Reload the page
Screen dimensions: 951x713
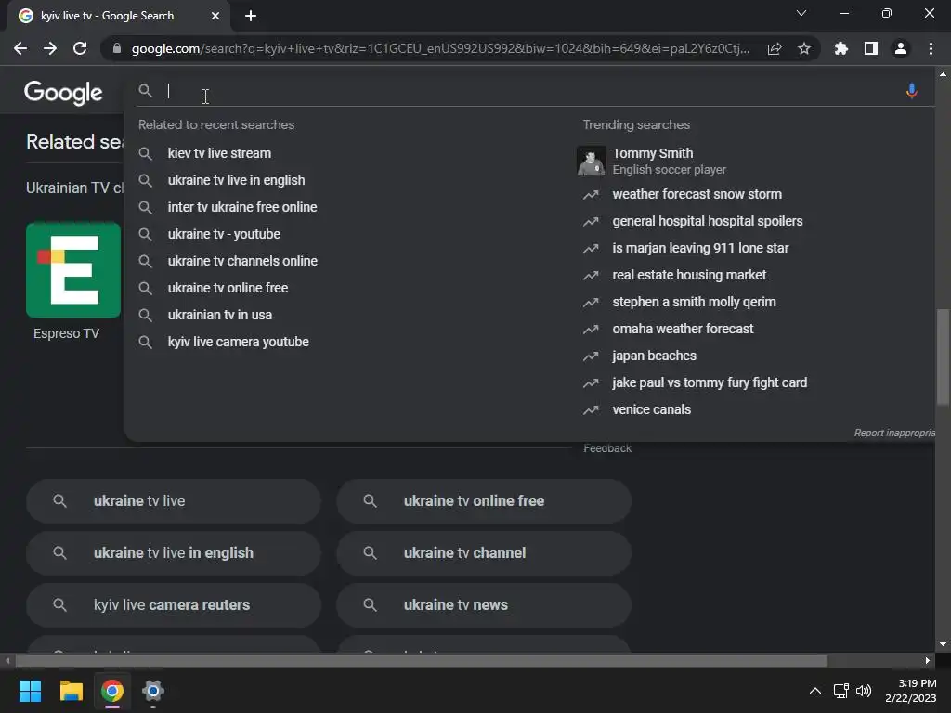(80, 48)
